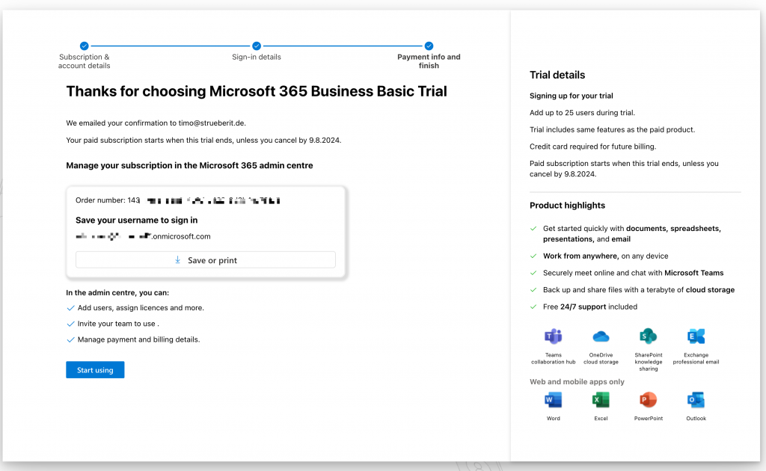
Task: Click the onmicrosoft.com username text
Action: point(143,236)
